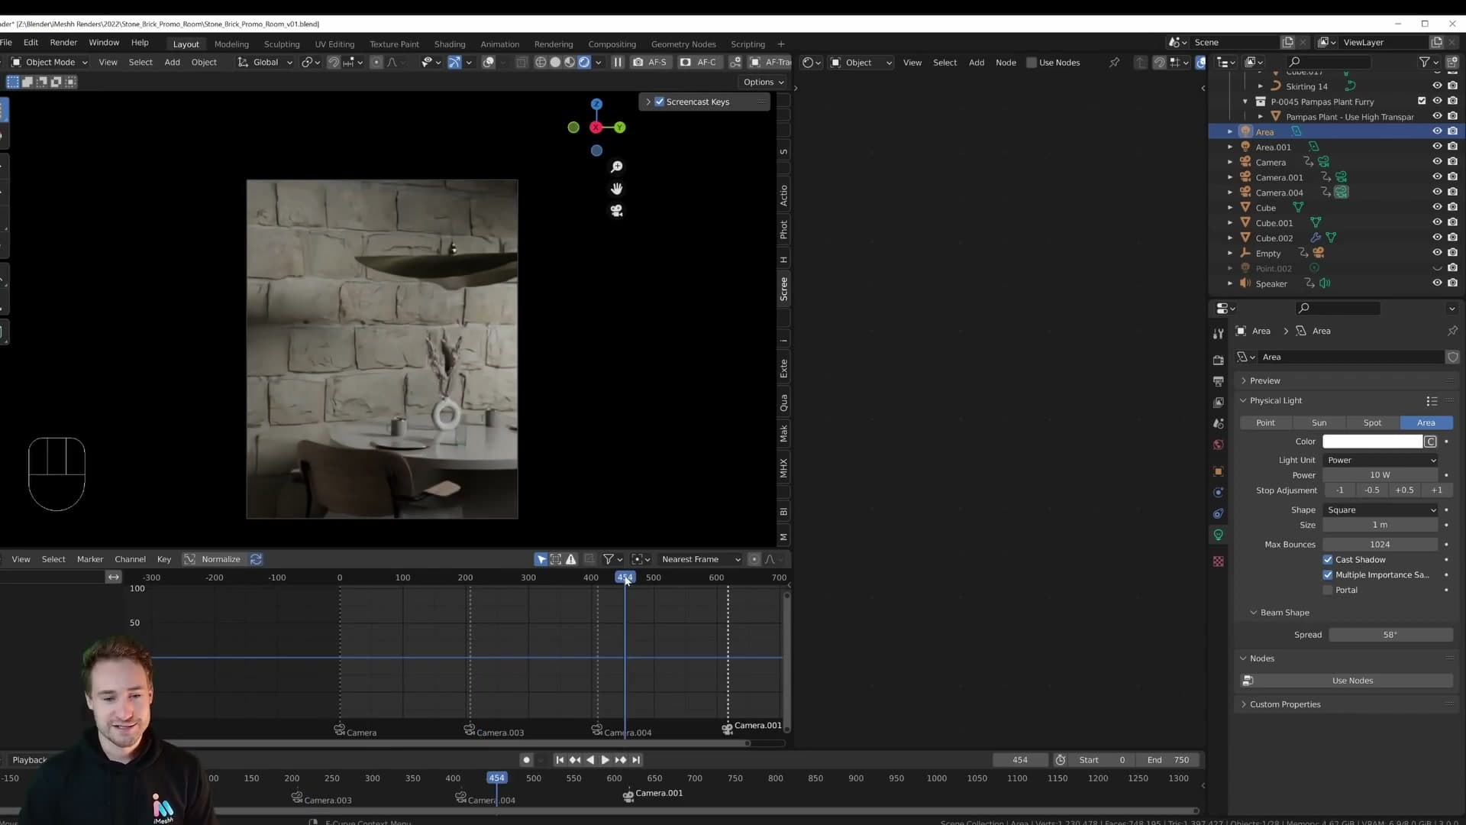Switch viewport to material preview shading

570,62
